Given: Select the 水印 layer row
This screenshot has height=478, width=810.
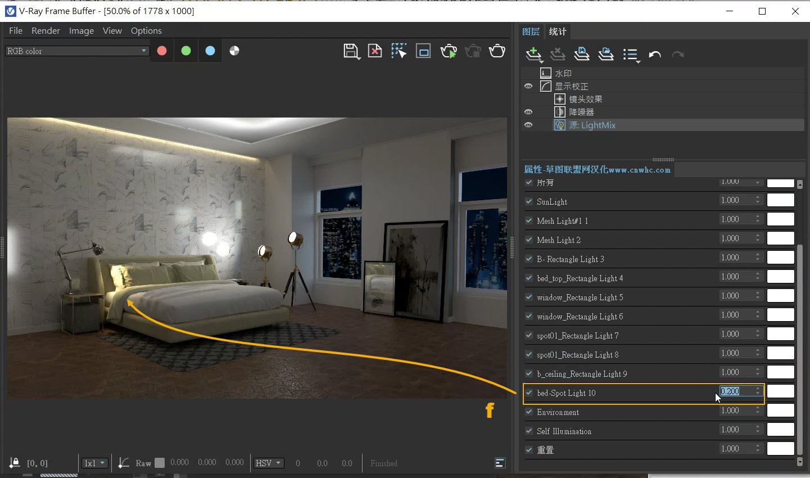Looking at the screenshot, I should coord(662,73).
